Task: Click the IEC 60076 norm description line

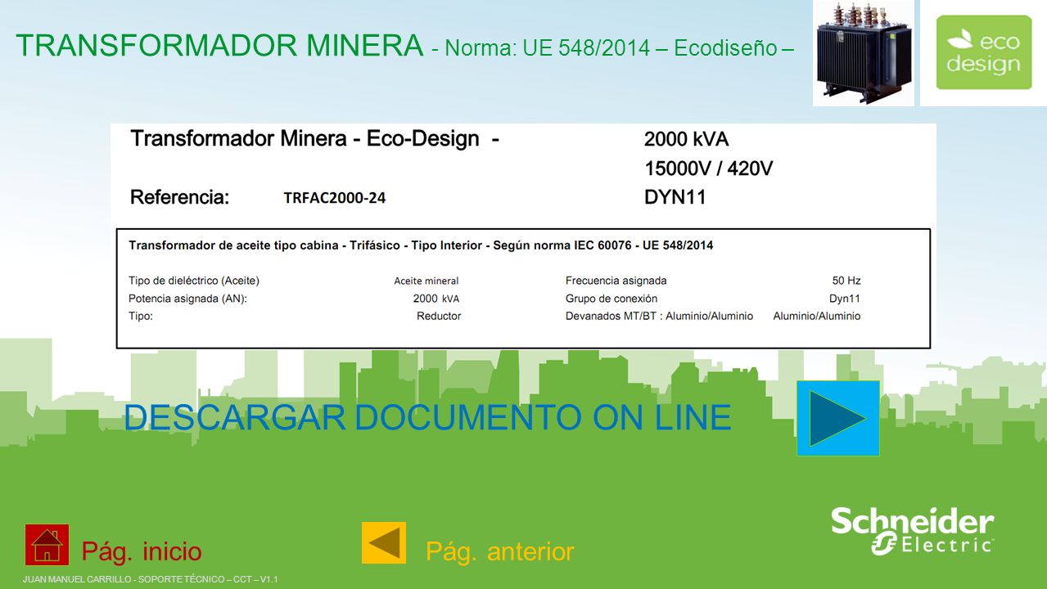Action: (421, 245)
